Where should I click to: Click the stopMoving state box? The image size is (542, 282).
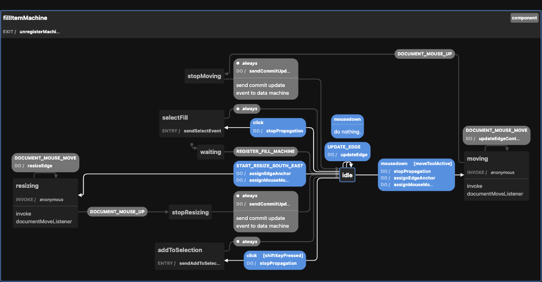pyautogui.click(x=203, y=76)
